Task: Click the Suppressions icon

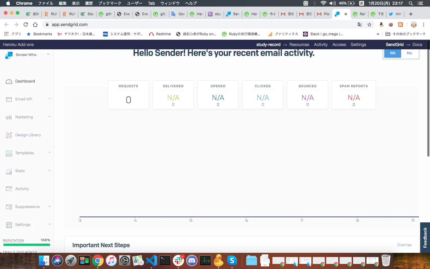Action: pos(9,207)
